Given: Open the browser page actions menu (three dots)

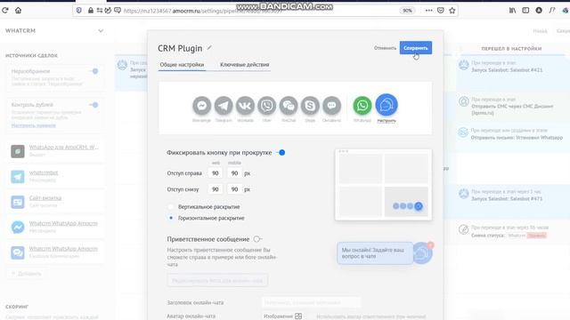Looking at the screenshot, I should pos(429,11).
